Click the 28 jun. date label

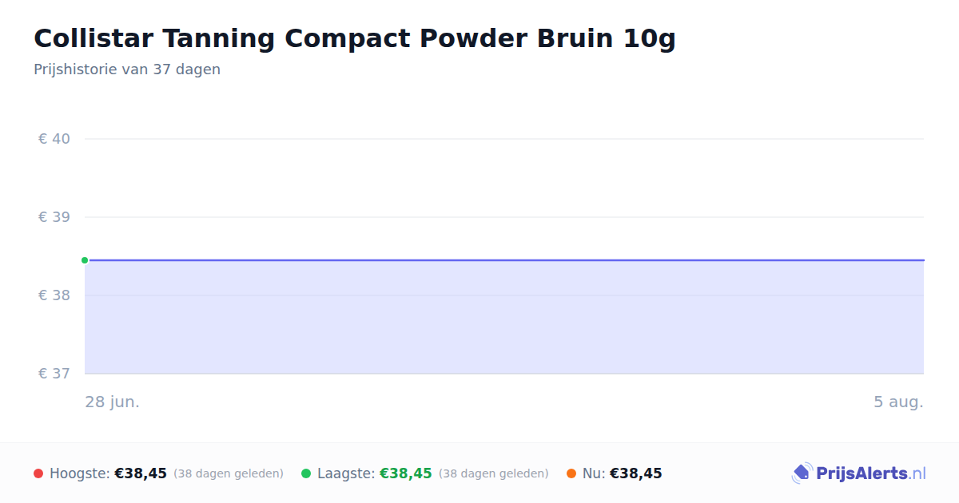pyautogui.click(x=113, y=402)
